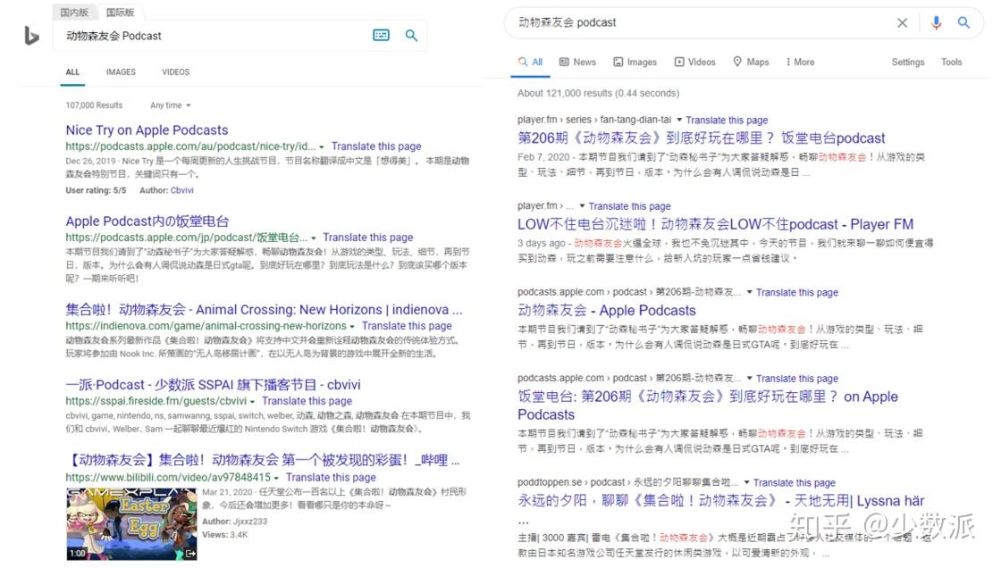Select Bing VIDEOS tab
The image size is (1001, 568).
click(175, 72)
